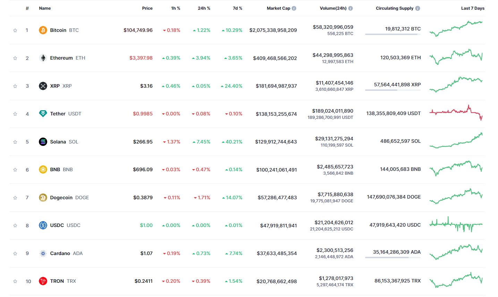The height and width of the screenshot is (297, 498).
Task: Click Ethereum's price $3,397.98
Action: tap(141, 58)
